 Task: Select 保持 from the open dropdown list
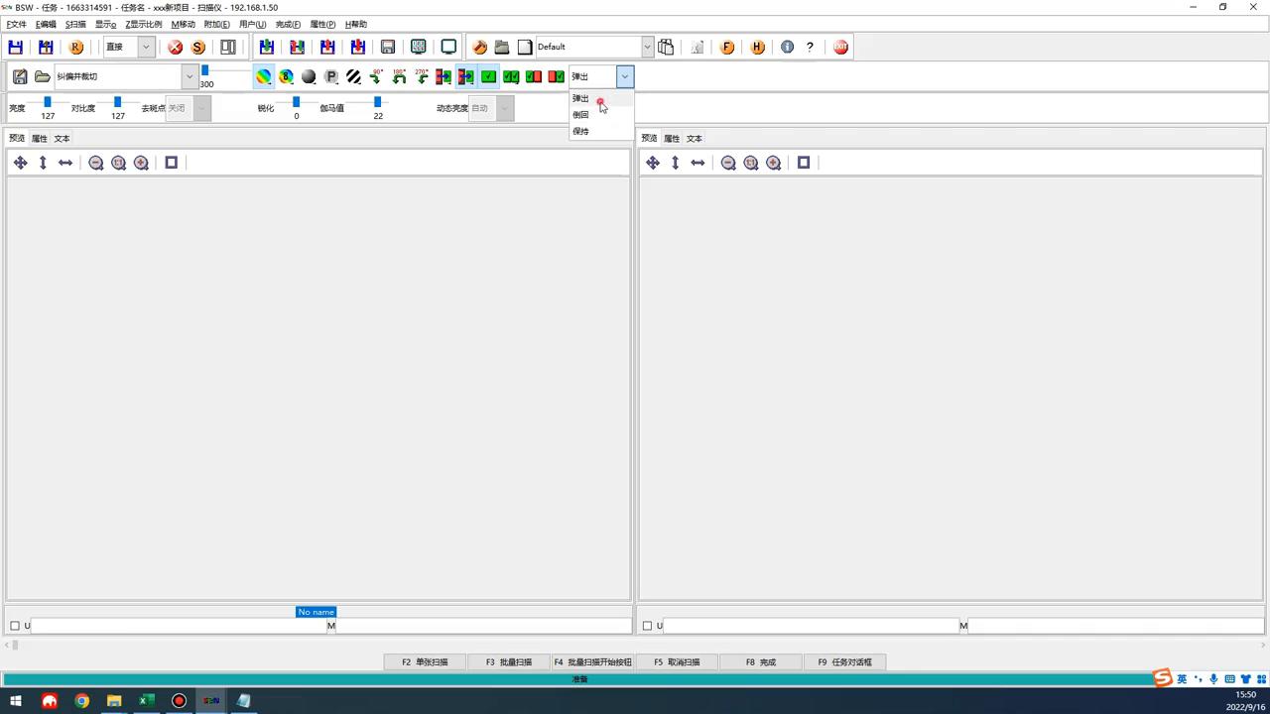(x=580, y=131)
